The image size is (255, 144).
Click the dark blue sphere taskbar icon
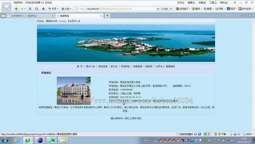pos(40,140)
